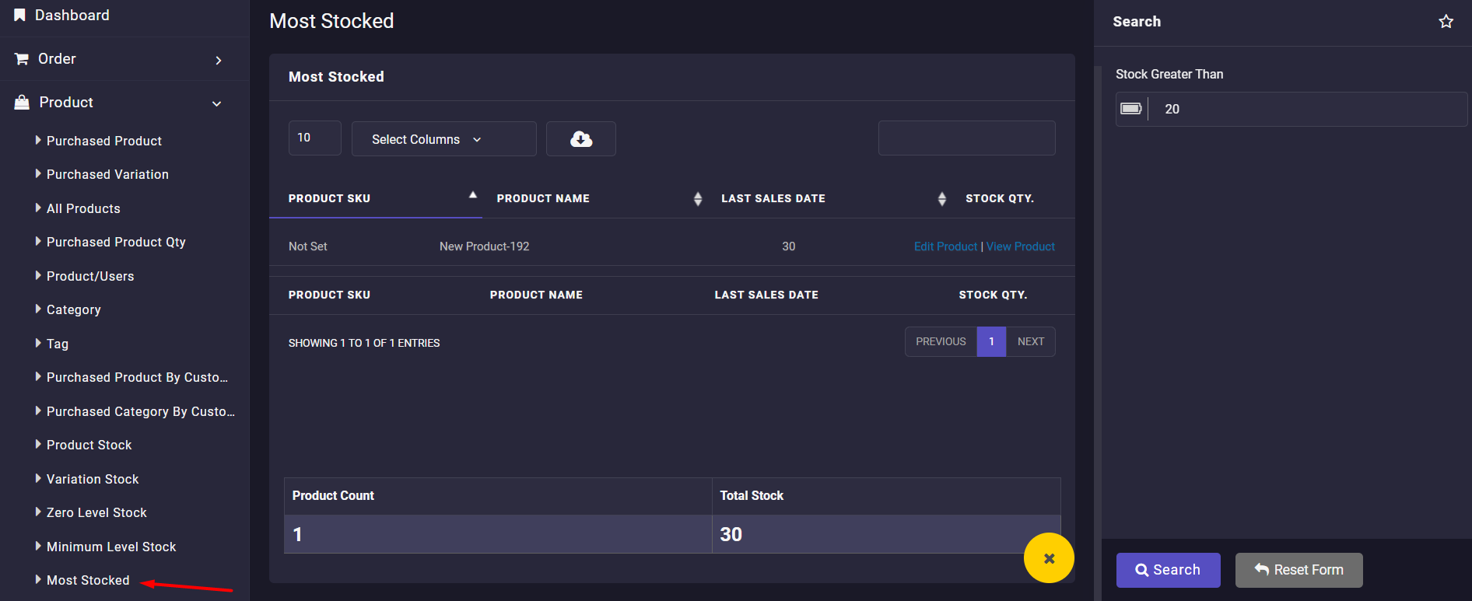Click the yellow close circle button
1472x601 pixels.
pyautogui.click(x=1049, y=558)
